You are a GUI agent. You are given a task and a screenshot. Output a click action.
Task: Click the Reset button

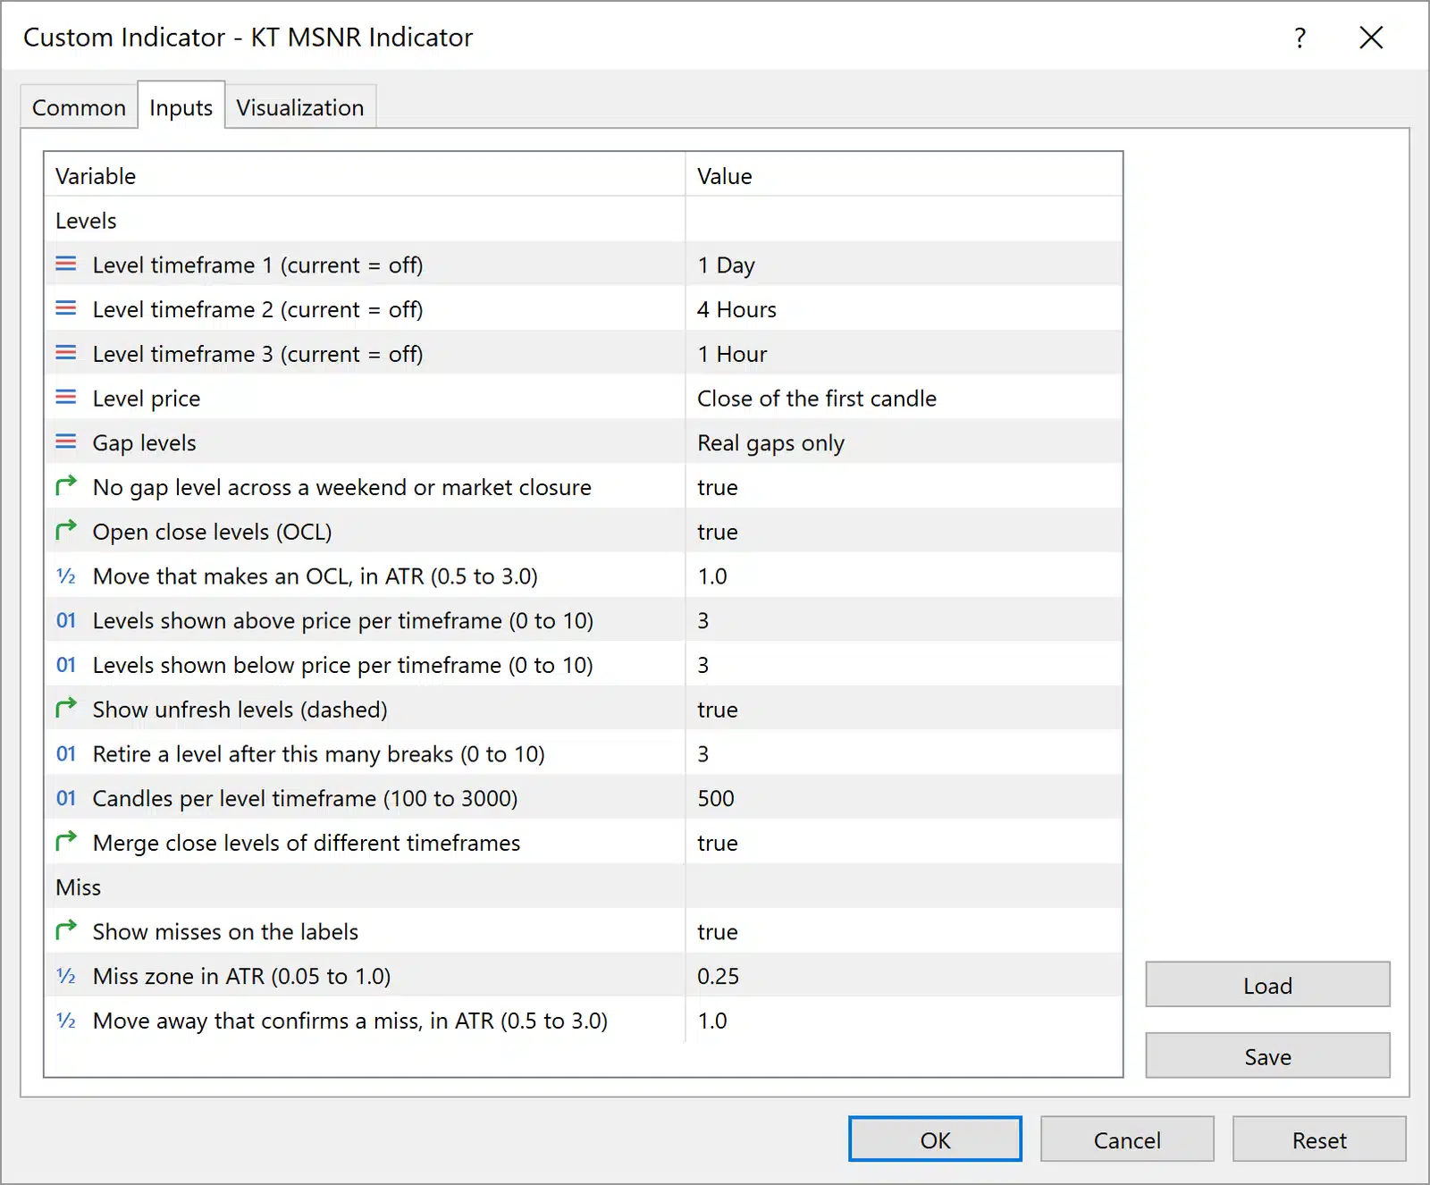pos(1319,1139)
